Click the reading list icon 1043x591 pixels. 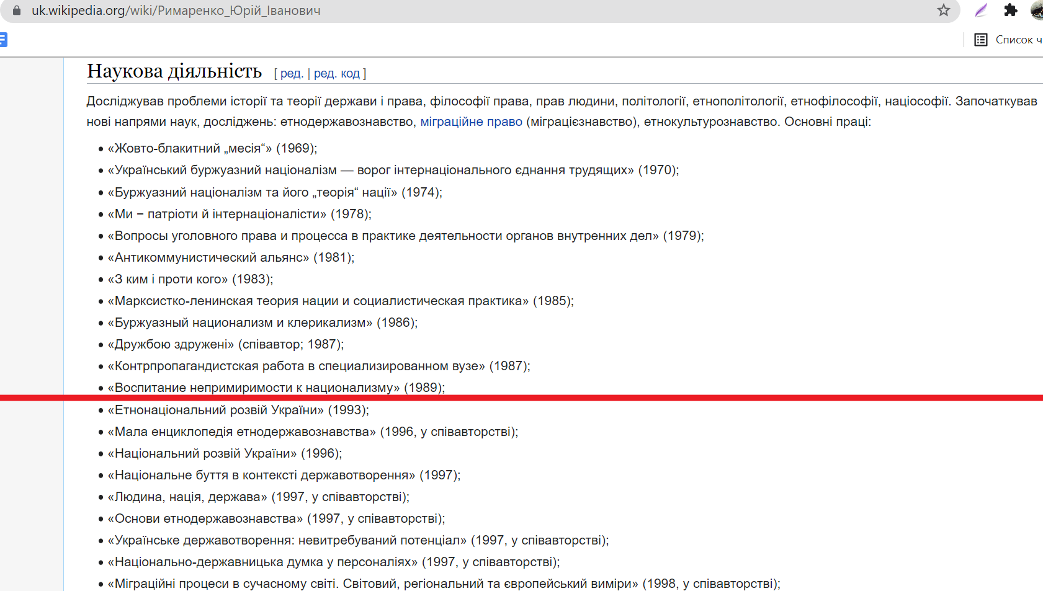[x=981, y=40]
